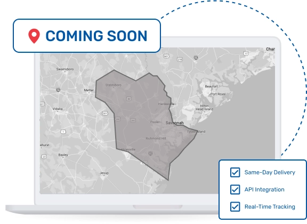This screenshot has width=307, height=224.
Task: Click the Beaufort map label
Action: [x=211, y=86]
